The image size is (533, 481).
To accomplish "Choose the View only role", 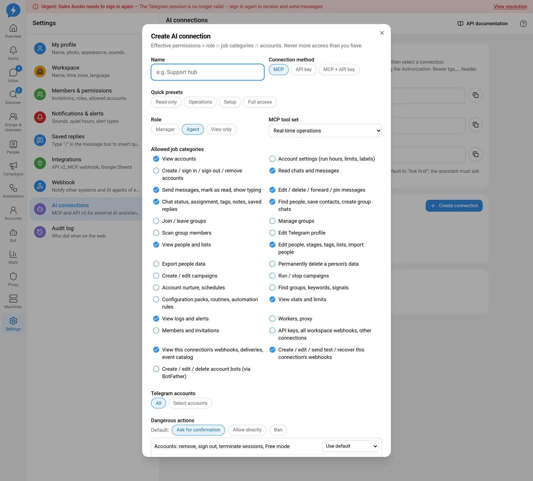I will click(221, 129).
